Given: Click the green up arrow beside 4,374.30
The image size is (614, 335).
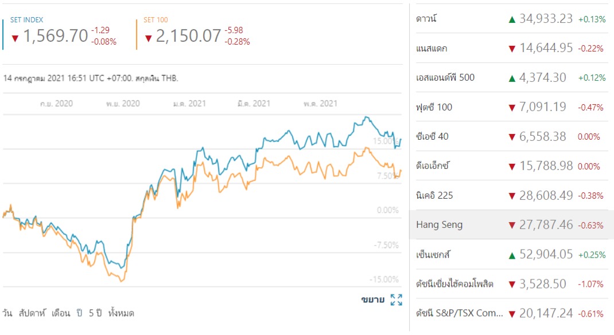Looking at the screenshot, I should click(x=512, y=78).
